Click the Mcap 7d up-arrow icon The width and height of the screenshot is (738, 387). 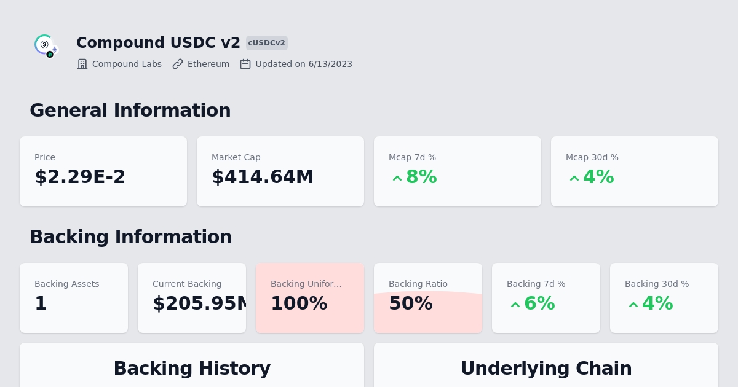coord(397,178)
